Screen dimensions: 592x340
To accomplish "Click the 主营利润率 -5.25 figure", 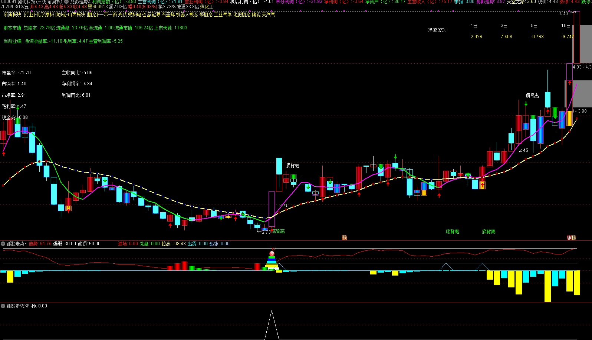I will [x=106, y=41].
